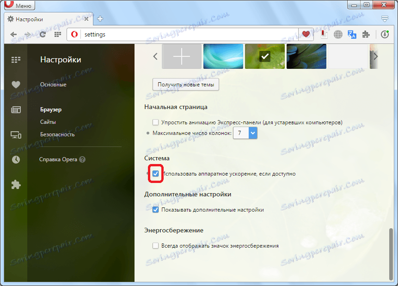Select the plain white theme thumbnail

pos(348,56)
